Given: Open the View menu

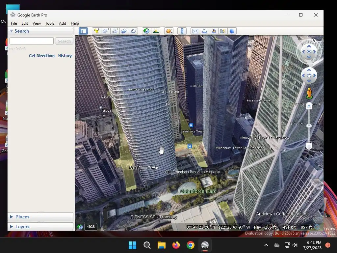Looking at the screenshot, I should point(37,23).
